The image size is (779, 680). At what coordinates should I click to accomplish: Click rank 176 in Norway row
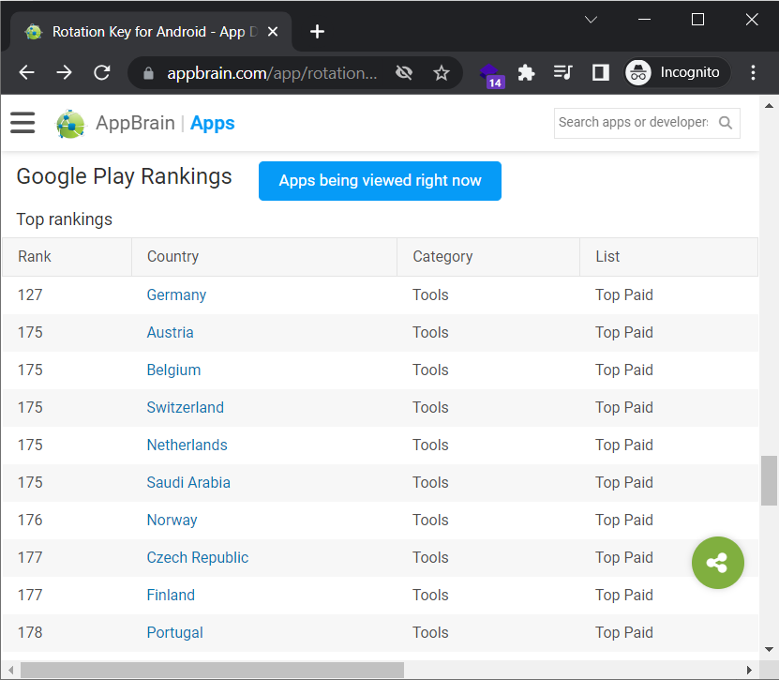coord(30,520)
